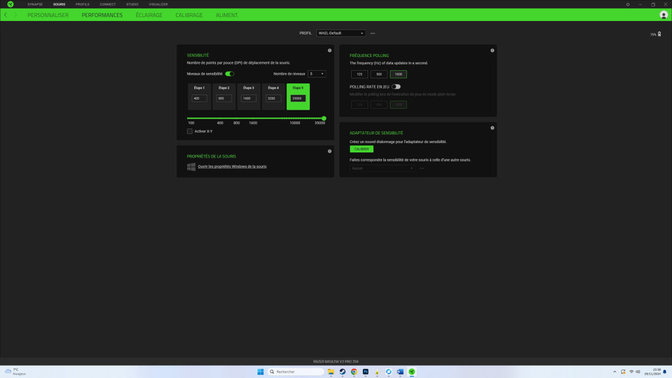Set polling frequency to 125 Hz
Viewport: 672px width, 378px height.
point(359,74)
